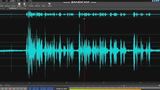Apply the Fade effect

[25, 5]
